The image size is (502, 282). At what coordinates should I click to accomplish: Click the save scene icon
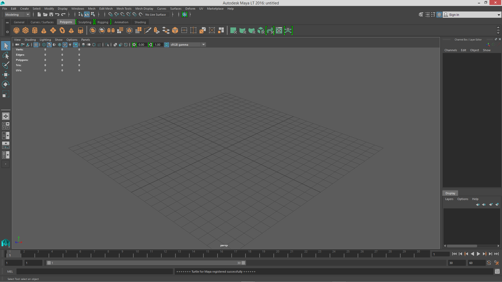point(51,15)
